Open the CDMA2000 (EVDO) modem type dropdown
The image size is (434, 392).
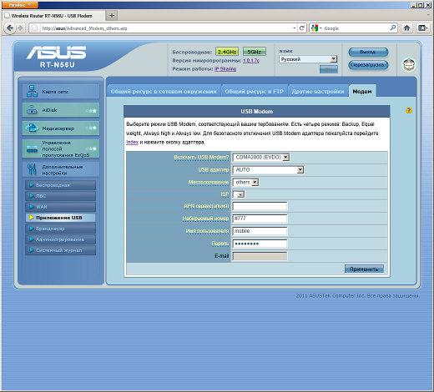tap(261, 158)
